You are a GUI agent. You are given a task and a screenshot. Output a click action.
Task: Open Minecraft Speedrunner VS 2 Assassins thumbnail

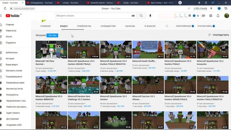tap(213, 49)
